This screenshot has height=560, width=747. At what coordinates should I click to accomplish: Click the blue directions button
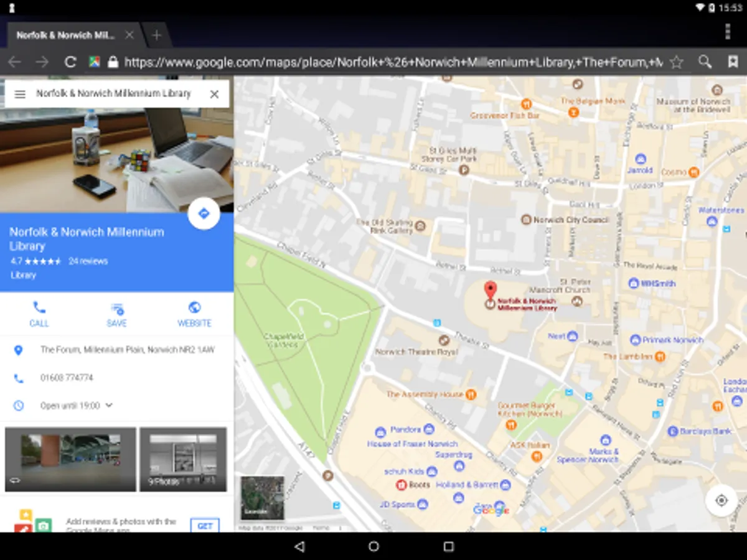click(204, 214)
